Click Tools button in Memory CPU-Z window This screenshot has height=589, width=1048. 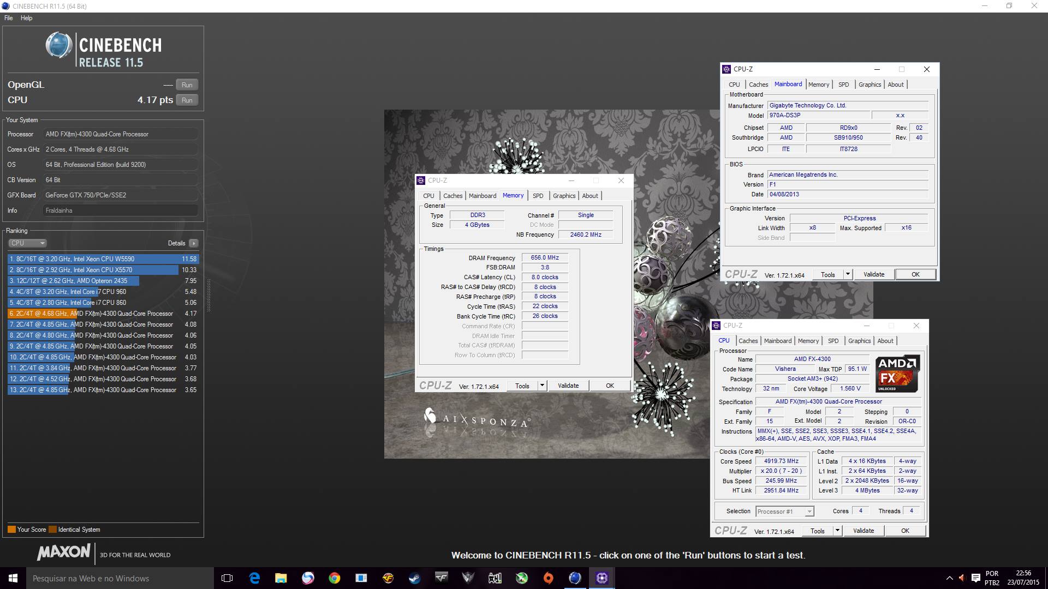click(x=522, y=386)
